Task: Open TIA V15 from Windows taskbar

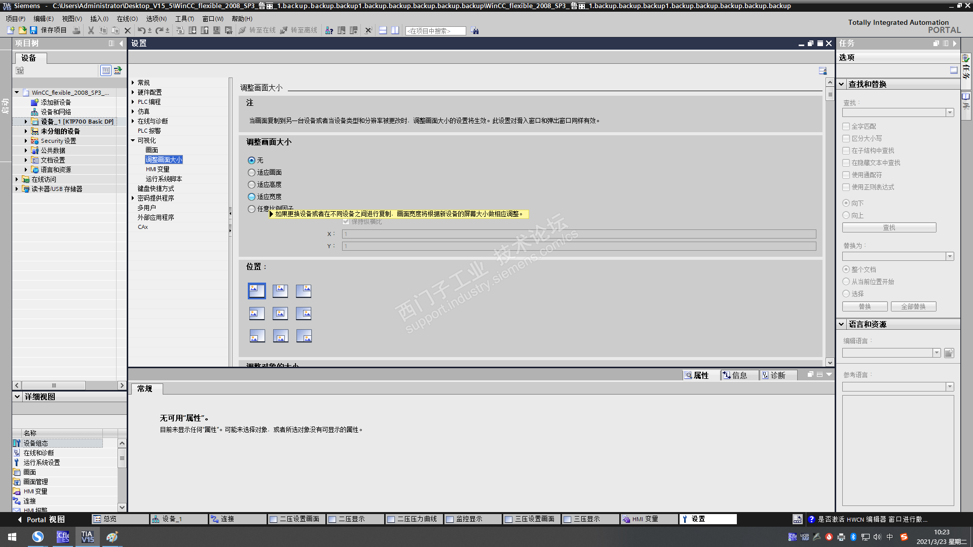Action: (x=87, y=536)
